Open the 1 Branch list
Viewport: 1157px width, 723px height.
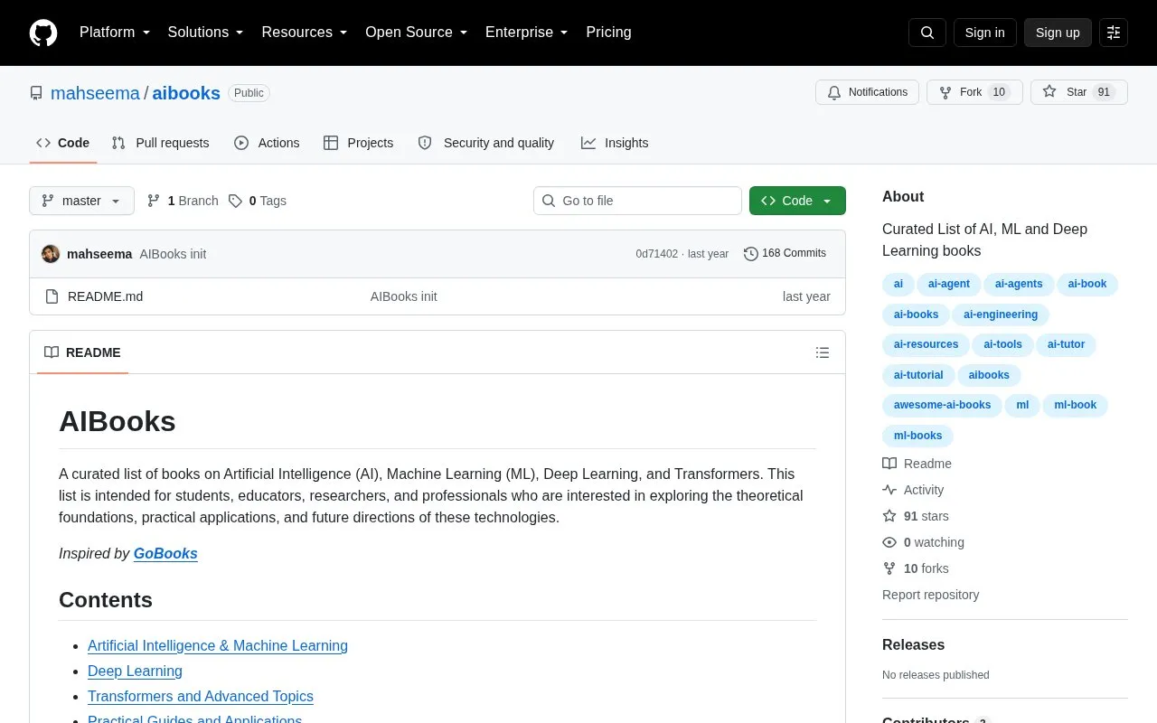(183, 201)
